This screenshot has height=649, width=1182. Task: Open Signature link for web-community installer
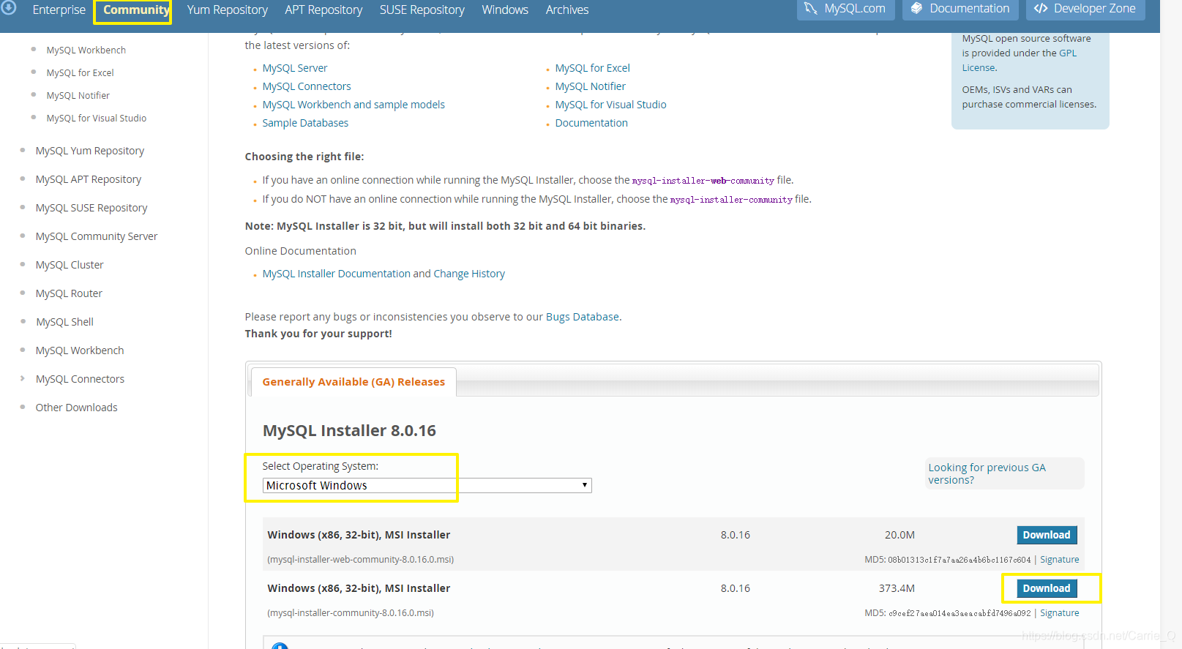tap(1060, 560)
